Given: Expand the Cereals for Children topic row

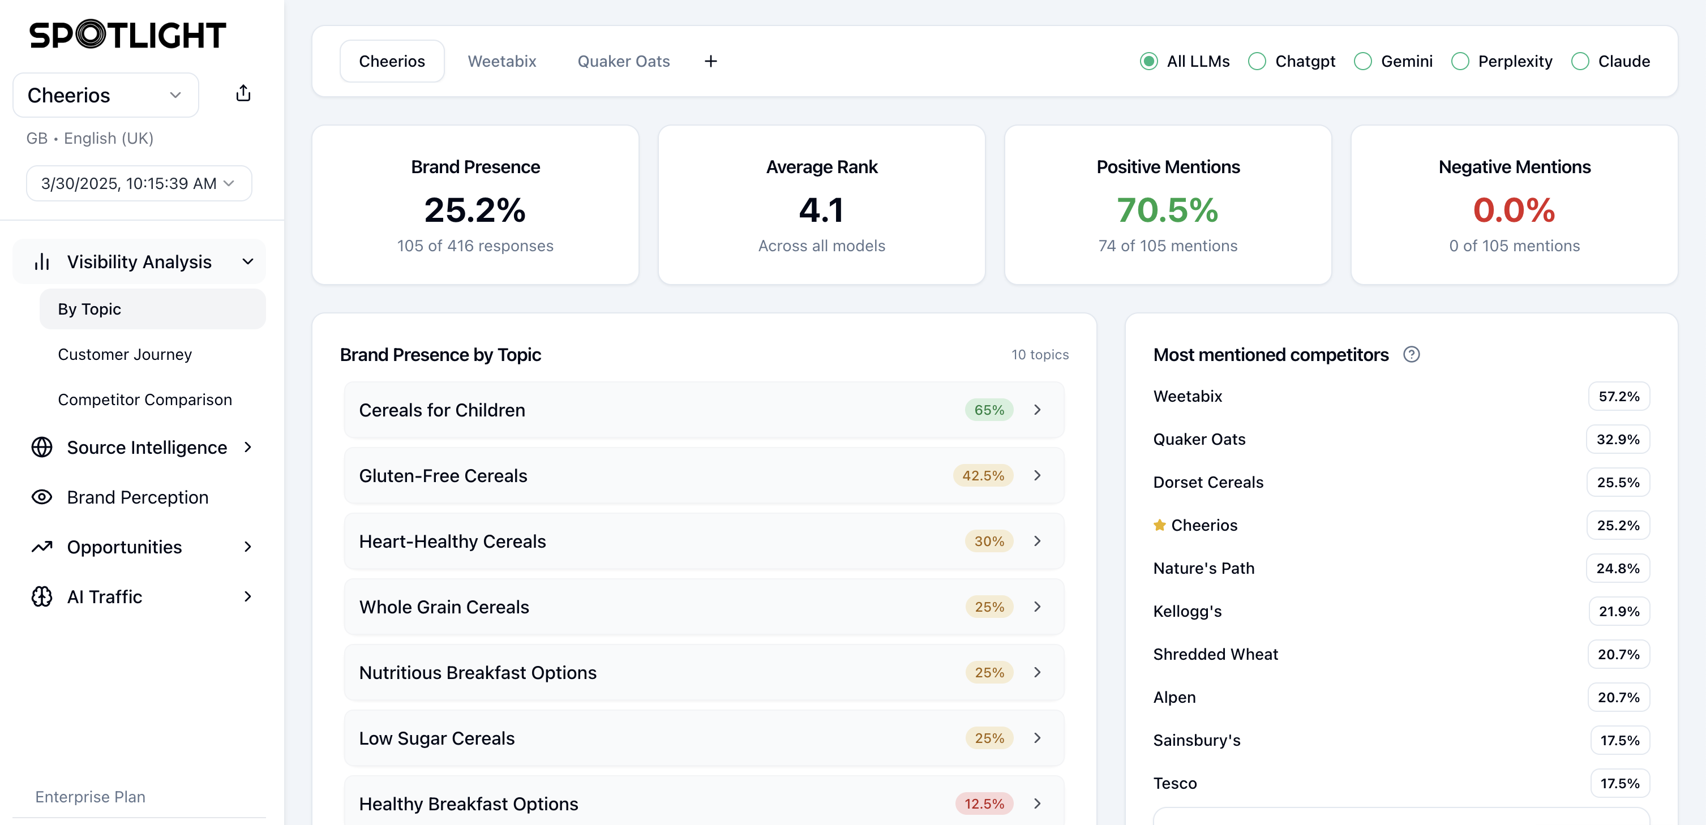Looking at the screenshot, I should coord(704,410).
